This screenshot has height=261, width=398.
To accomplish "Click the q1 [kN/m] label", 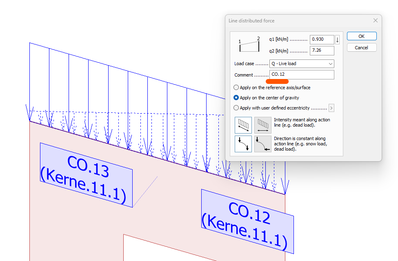I will pos(278,39).
